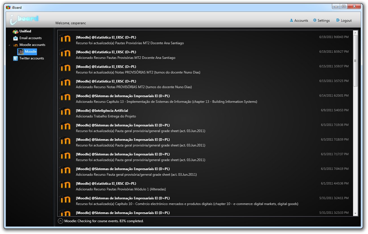
Task: Click Moodle icon of Módulo 1 message
Action: pyautogui.click(x=65, y=185)
